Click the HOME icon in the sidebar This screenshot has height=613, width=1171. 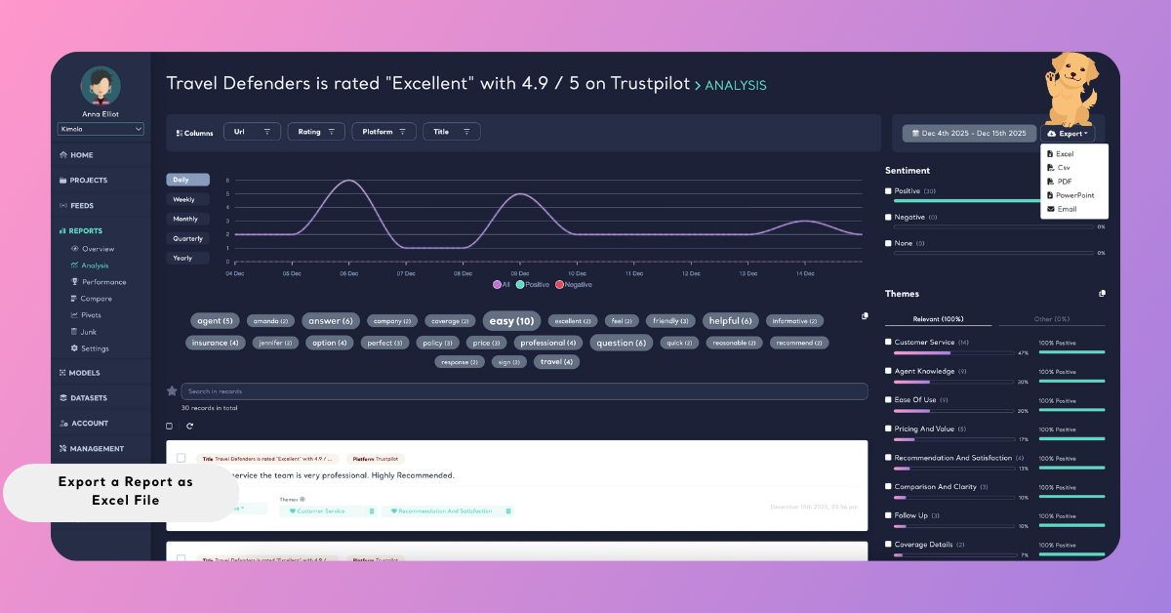[63, 155]
